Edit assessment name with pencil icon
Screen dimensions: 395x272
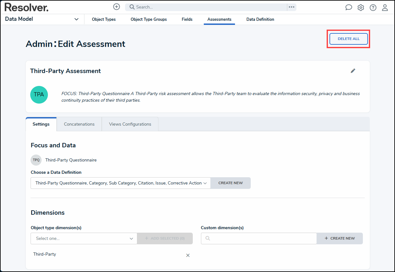pyautogui.click(x=353, y=71)
